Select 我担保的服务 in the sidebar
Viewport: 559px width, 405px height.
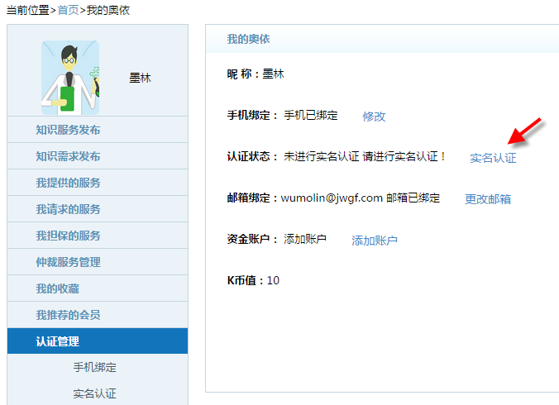pyautogui.click(x=98, y=235)
